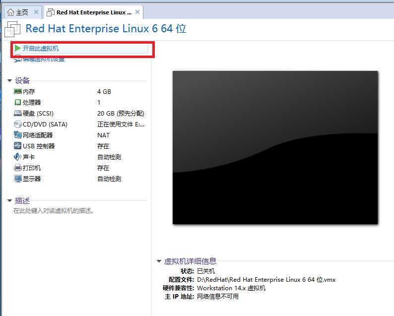Click the disc icon for CD/DVD (SATA)

pos(17,124)
